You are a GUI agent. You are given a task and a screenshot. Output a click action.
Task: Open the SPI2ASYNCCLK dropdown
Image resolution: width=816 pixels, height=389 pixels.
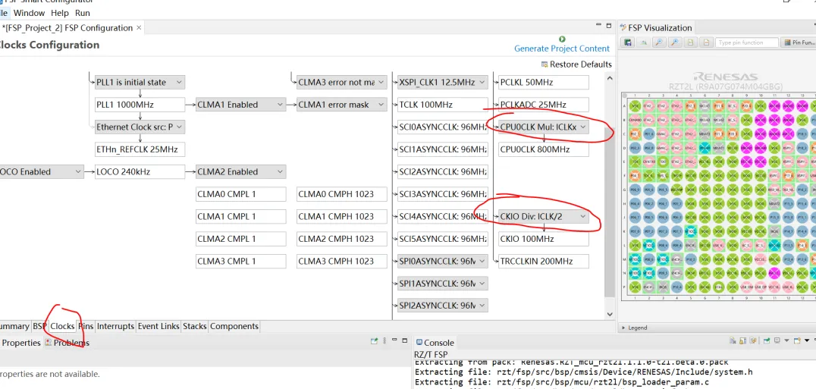coord(482,306)
